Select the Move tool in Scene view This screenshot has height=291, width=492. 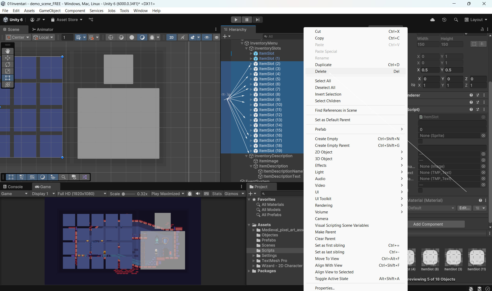[x=8, y=58]
